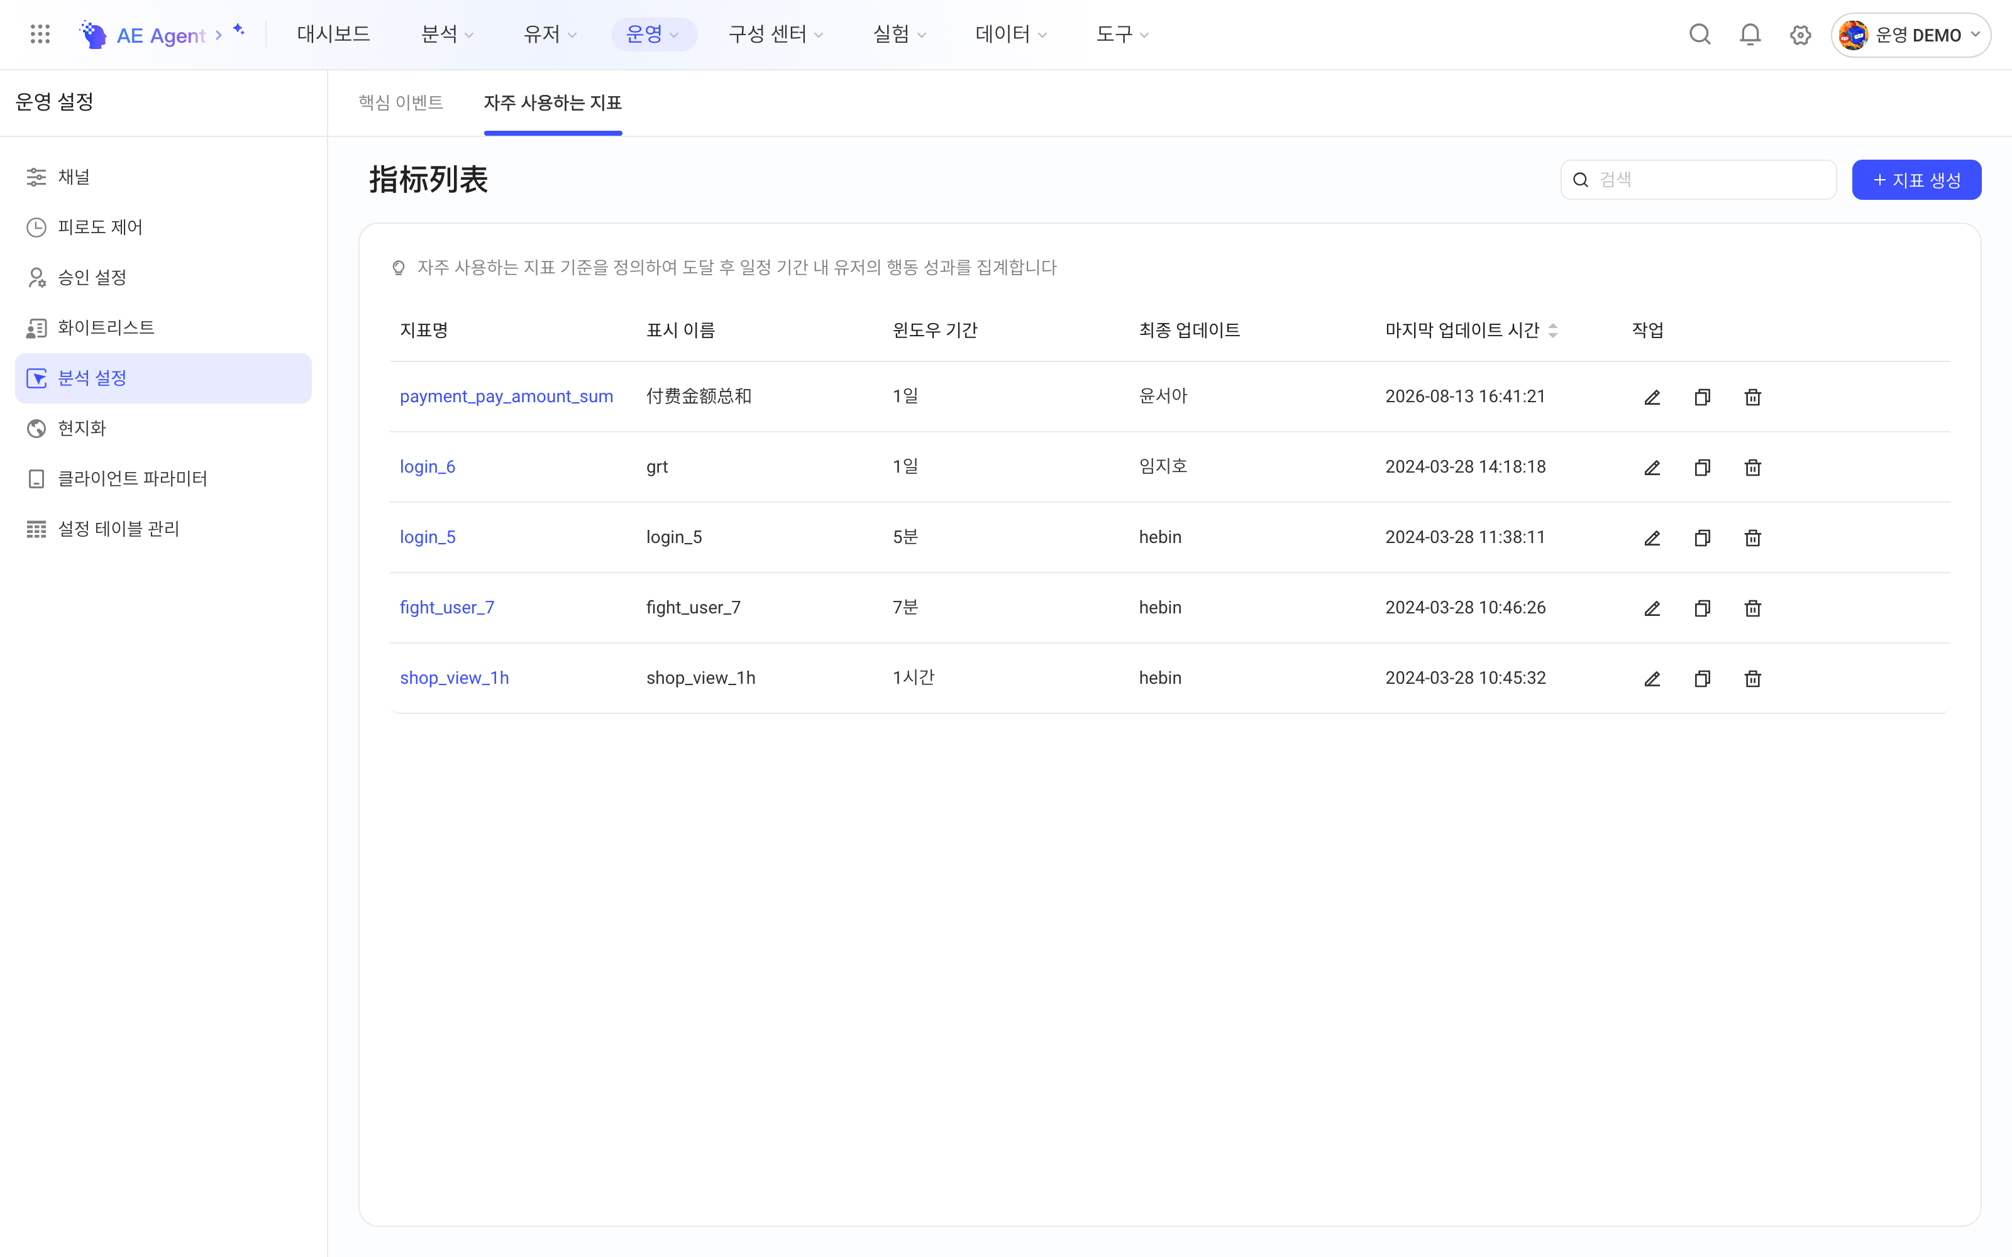2012x1257 pixels.
Task: Go to 대시보드 in top navigation
Action: pyautogui.click(x=333, y=34)
